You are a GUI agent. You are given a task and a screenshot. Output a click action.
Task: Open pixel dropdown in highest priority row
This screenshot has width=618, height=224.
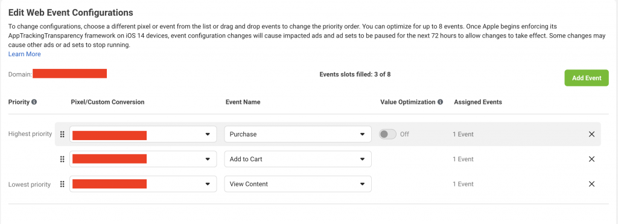[x=143, y=134]
